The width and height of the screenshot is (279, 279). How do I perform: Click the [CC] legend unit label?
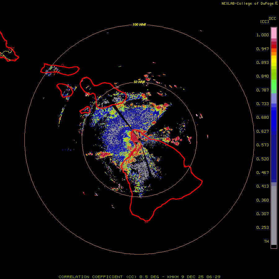[264, 21]
